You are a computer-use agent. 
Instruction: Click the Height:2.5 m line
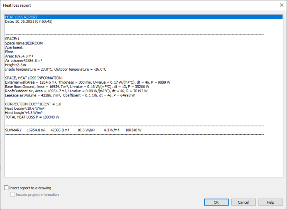16,65
